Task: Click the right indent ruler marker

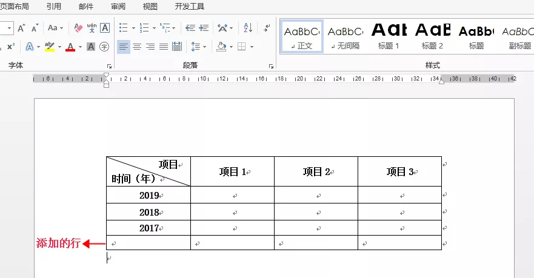Action: click(441, 81)
